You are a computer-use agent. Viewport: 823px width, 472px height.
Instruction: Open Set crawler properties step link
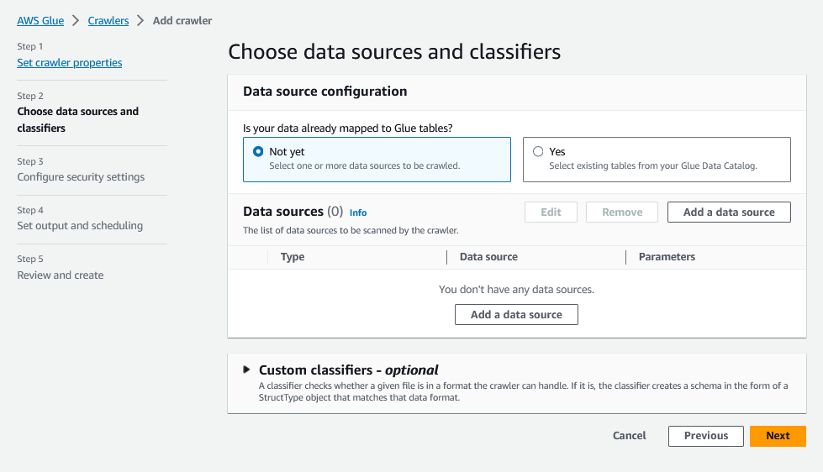pyautogui.click(x=69, y=62)
